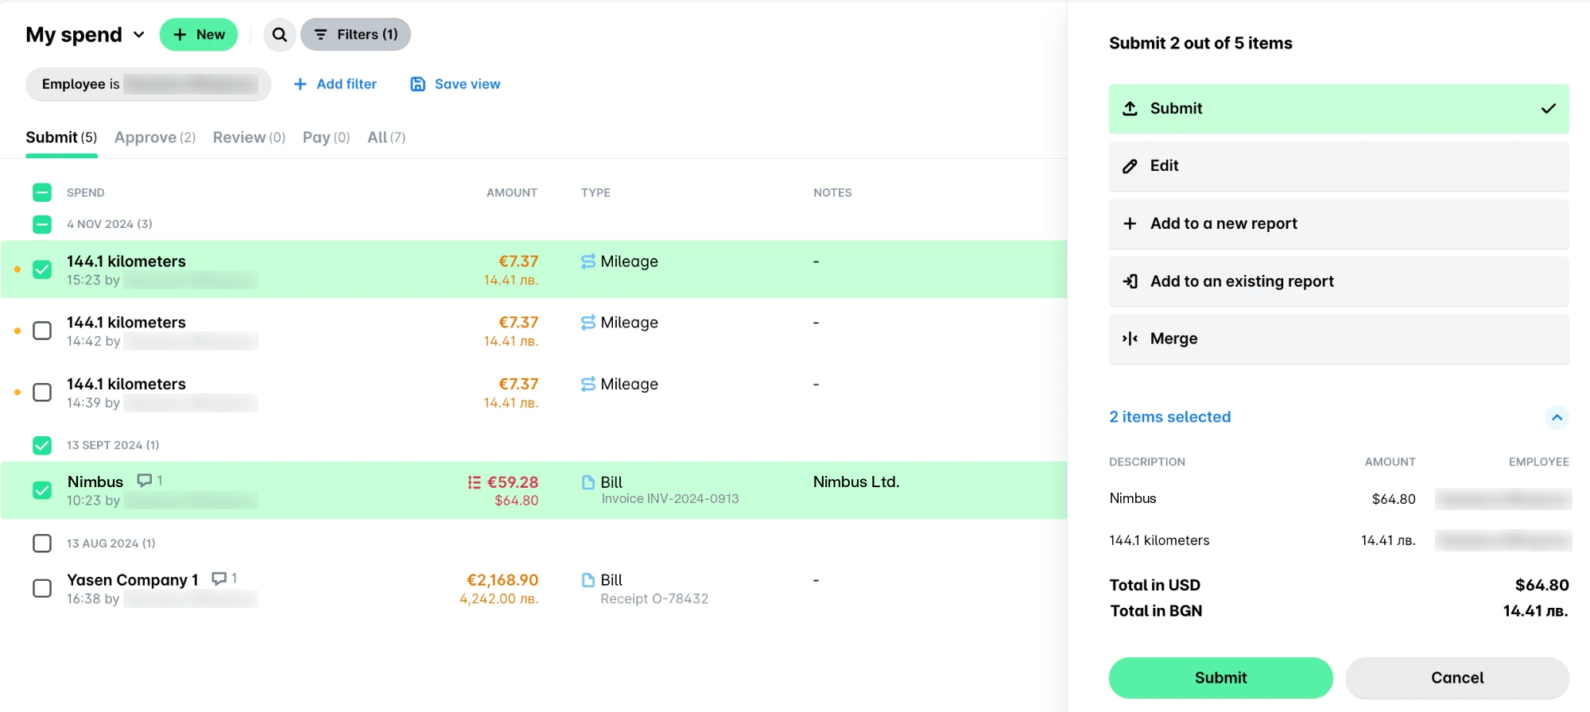Click the Mileage icon in 14:39 row

coord(588,385)
